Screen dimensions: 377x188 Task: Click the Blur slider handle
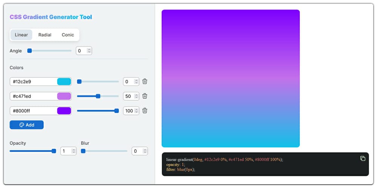coord(83,151)
